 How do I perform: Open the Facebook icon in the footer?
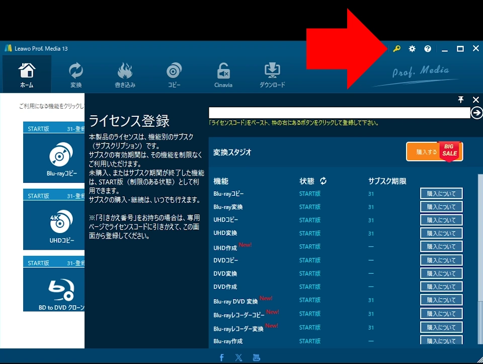(222, 357)
